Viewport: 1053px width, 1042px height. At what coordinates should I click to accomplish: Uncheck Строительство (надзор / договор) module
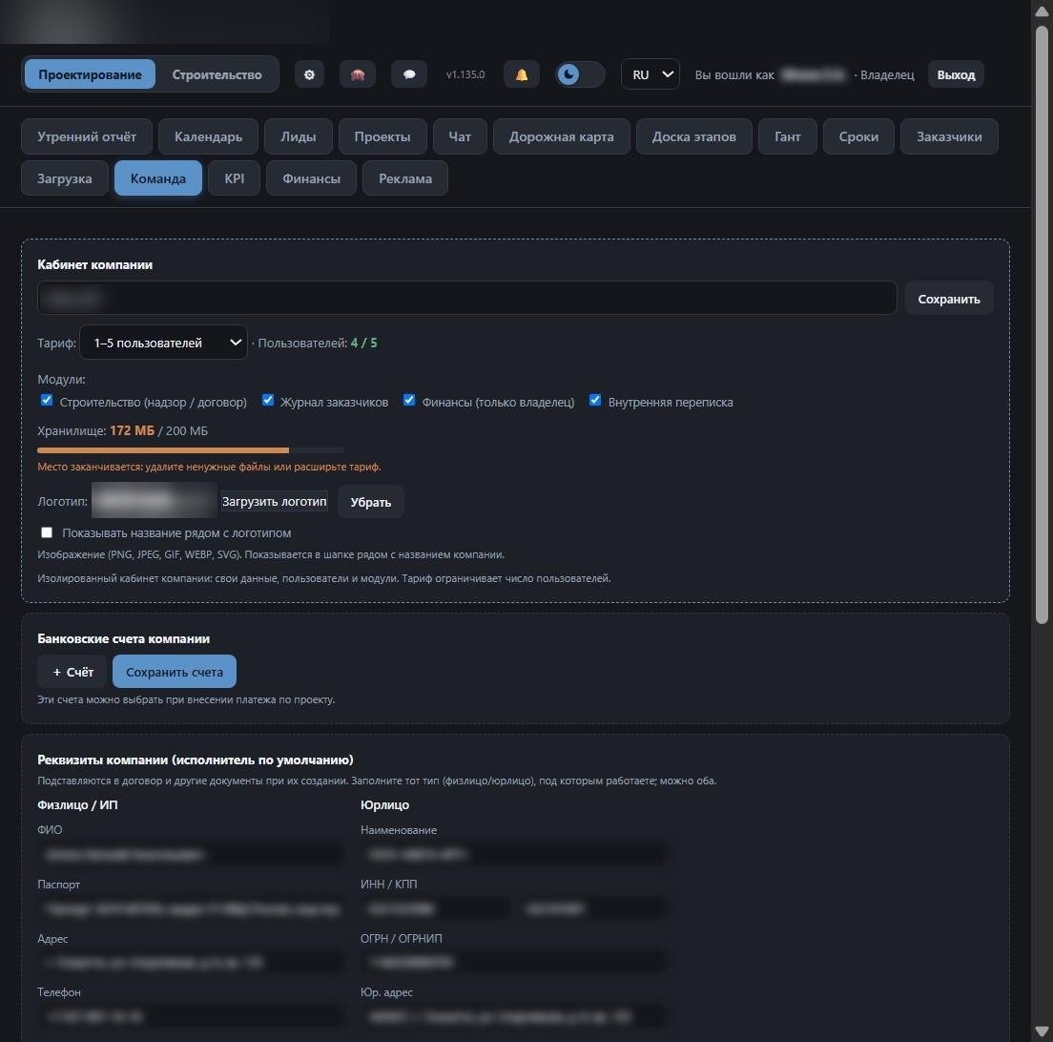(x=47, y=401)
